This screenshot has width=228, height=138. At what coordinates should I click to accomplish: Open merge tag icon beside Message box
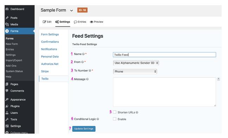218,79
